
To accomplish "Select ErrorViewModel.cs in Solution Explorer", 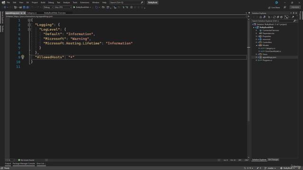I will (x=273, y=51).
